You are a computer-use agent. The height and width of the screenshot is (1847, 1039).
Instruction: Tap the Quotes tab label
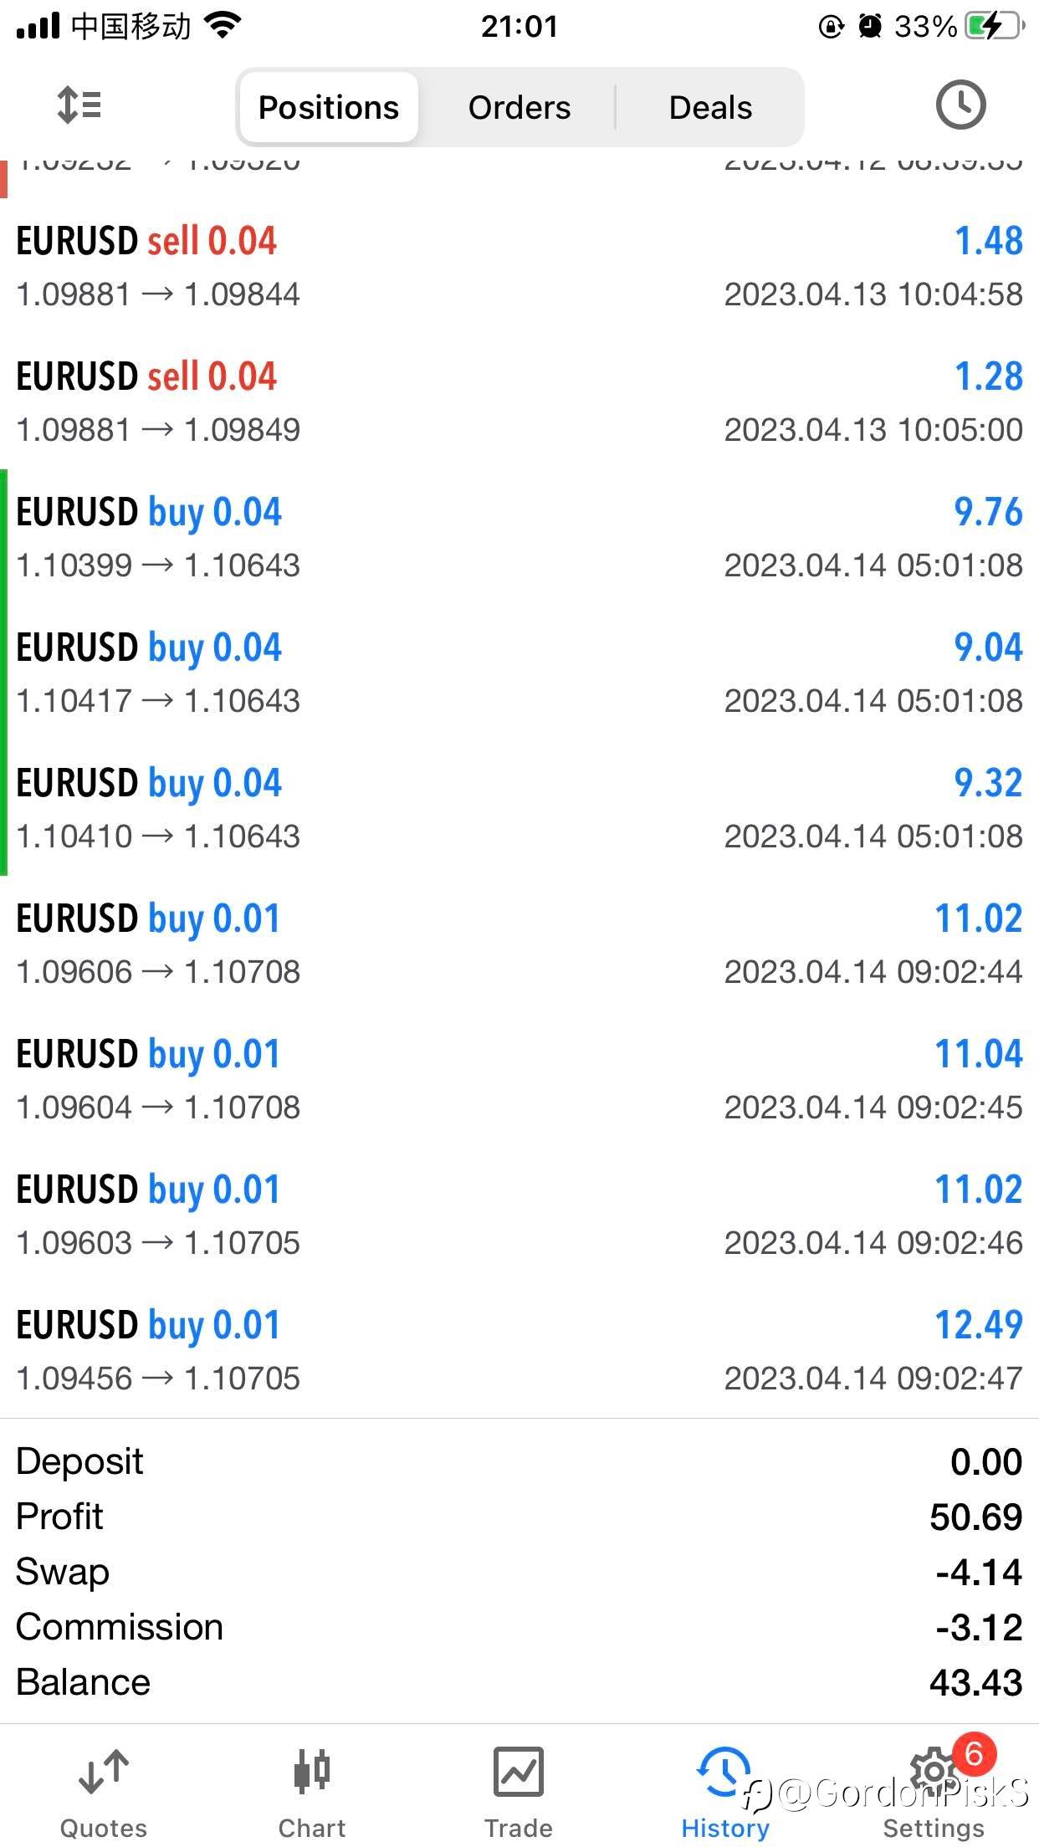coord(104,1829)
